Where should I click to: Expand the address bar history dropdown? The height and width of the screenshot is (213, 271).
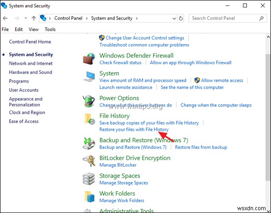174,18
